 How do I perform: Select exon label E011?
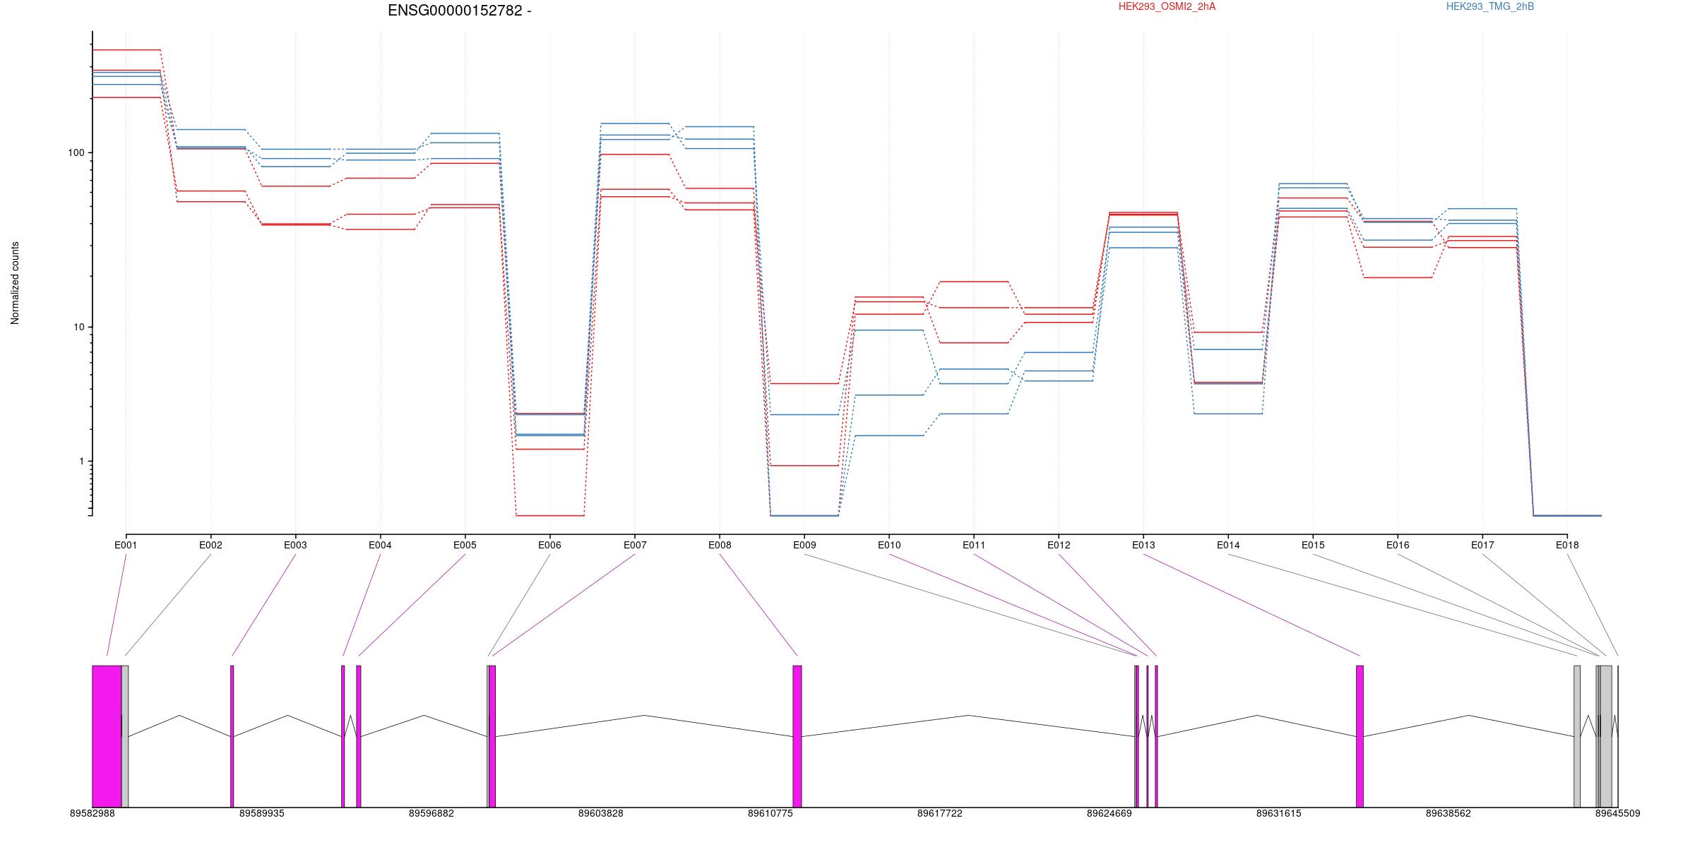tap(974, 545)
